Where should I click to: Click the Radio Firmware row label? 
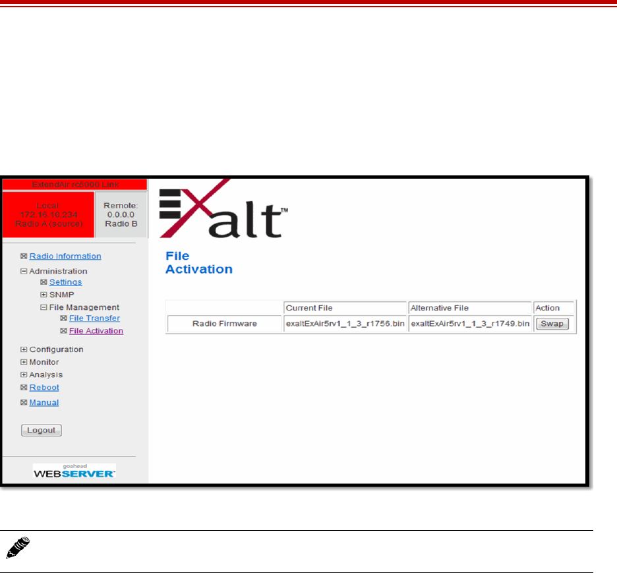coord(225,324)
